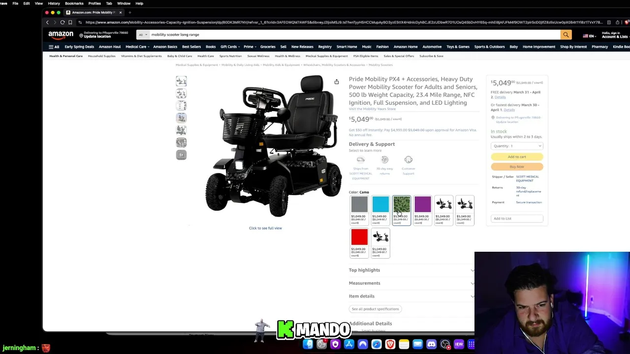Open System Settings from the dock
Image resolution: width=630 pixels, height=354 pixels.
coord(321,344)
